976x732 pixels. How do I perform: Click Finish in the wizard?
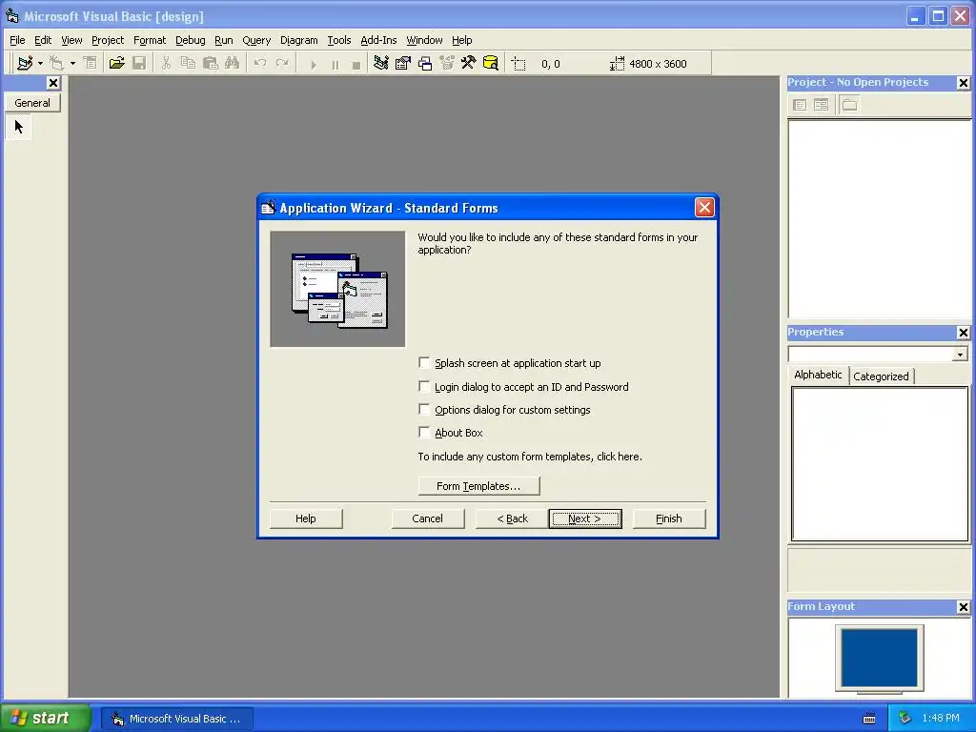tap(669, 518)
